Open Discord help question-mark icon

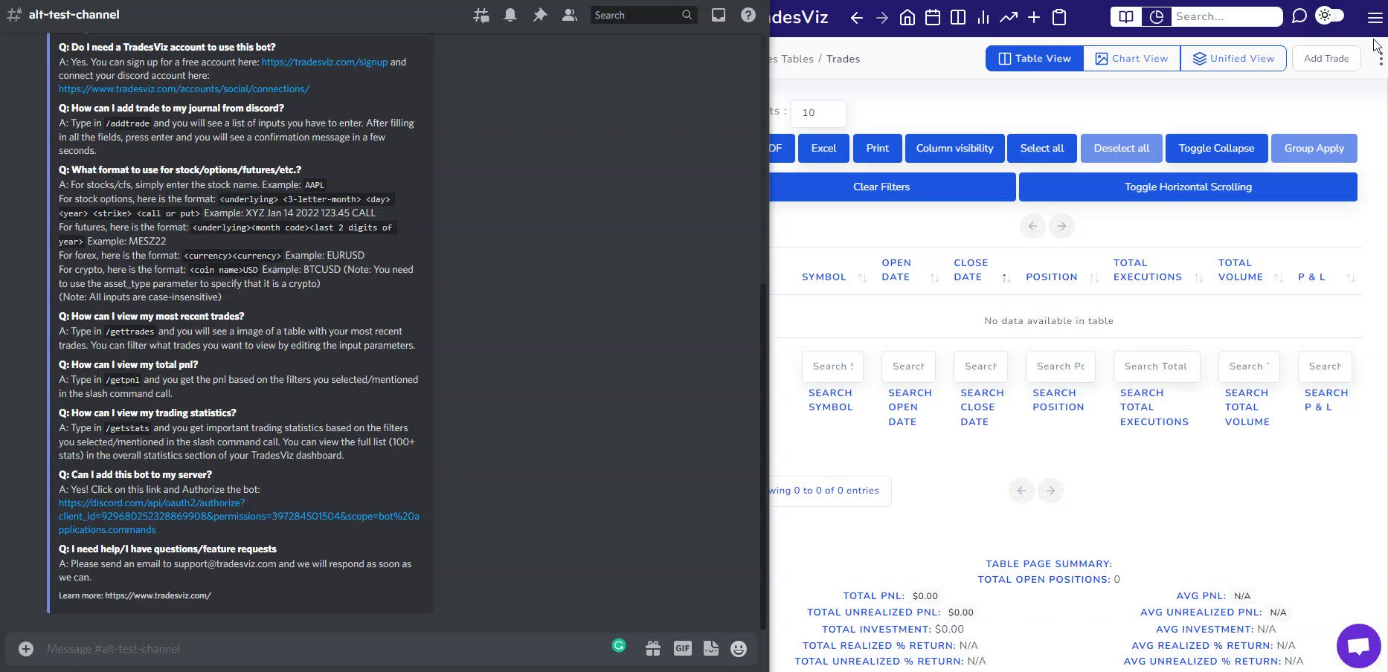click(748, 15)
